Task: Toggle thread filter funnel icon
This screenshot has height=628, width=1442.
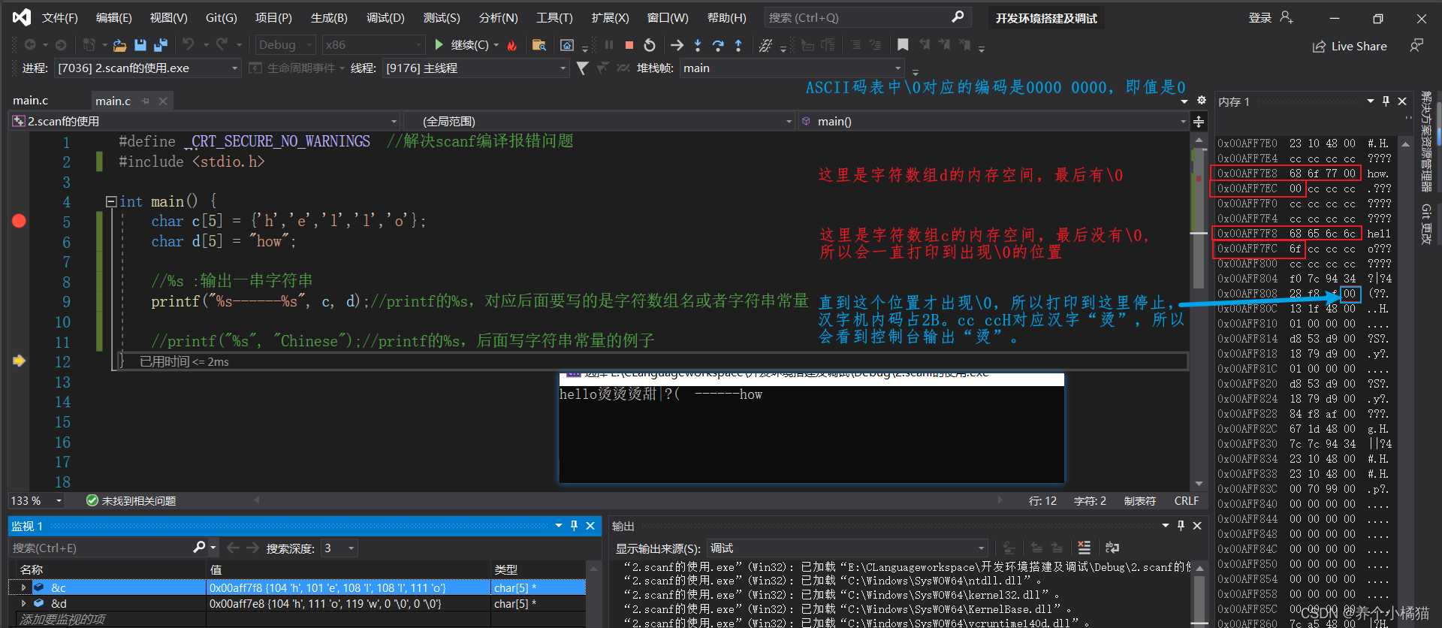Action: click(582, 68)
